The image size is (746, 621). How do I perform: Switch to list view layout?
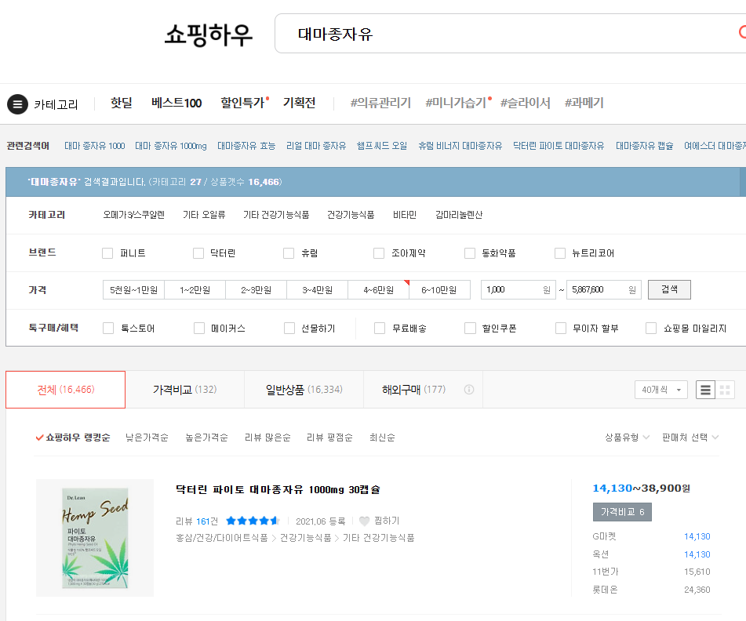[x=705, y=389]
